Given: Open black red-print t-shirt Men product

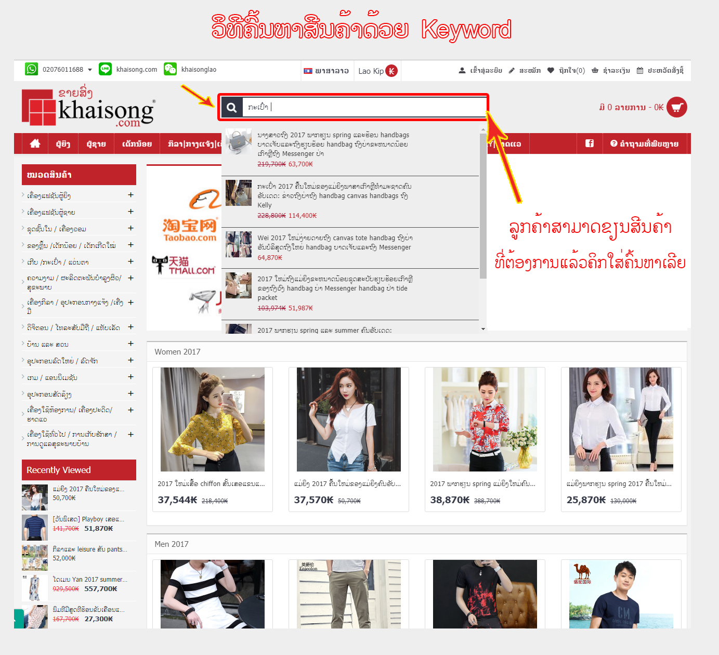Looking at the screenshot, I should [x=485, y=594].
